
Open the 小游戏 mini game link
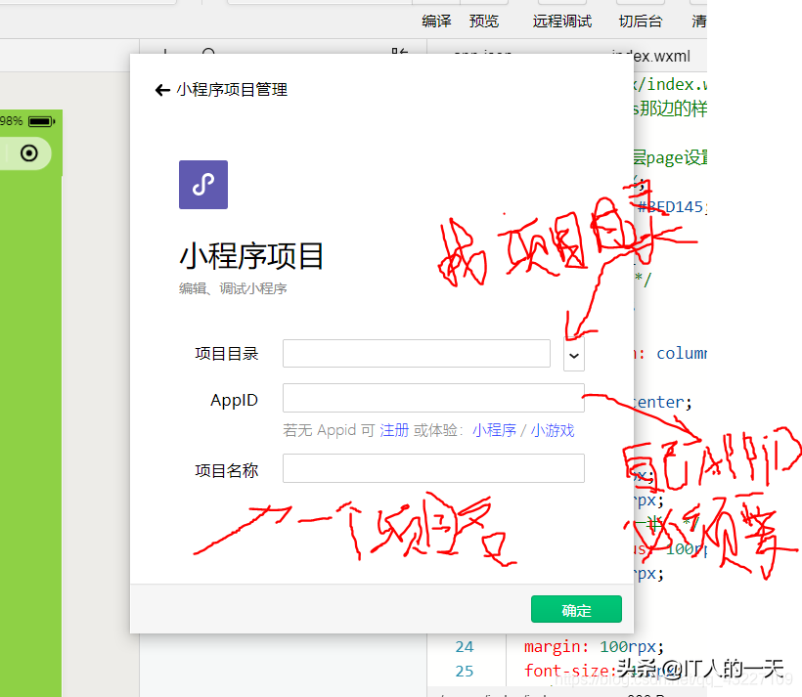554,430
